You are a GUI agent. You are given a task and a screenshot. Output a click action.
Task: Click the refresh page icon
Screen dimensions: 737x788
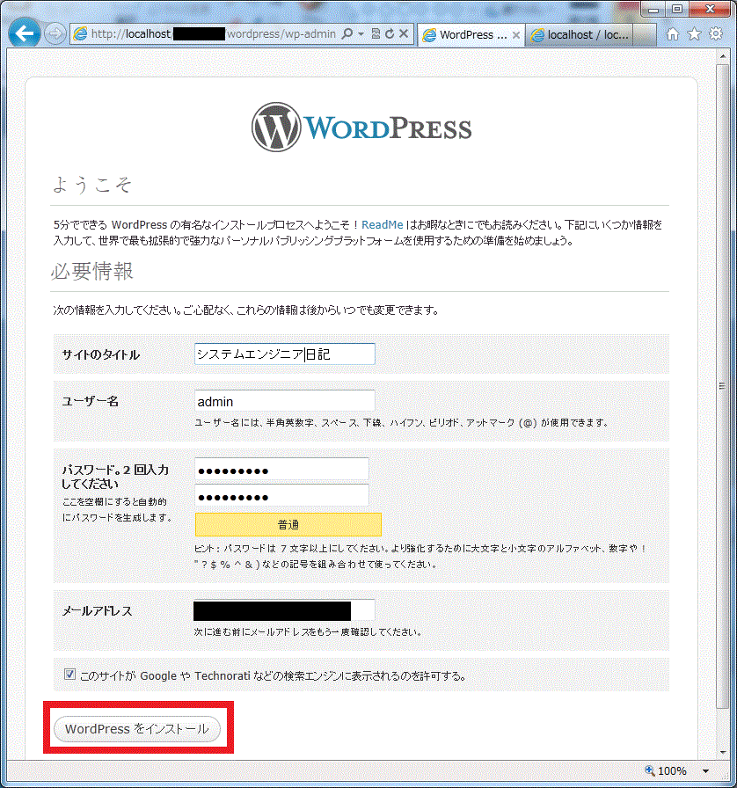pos(389,33)
